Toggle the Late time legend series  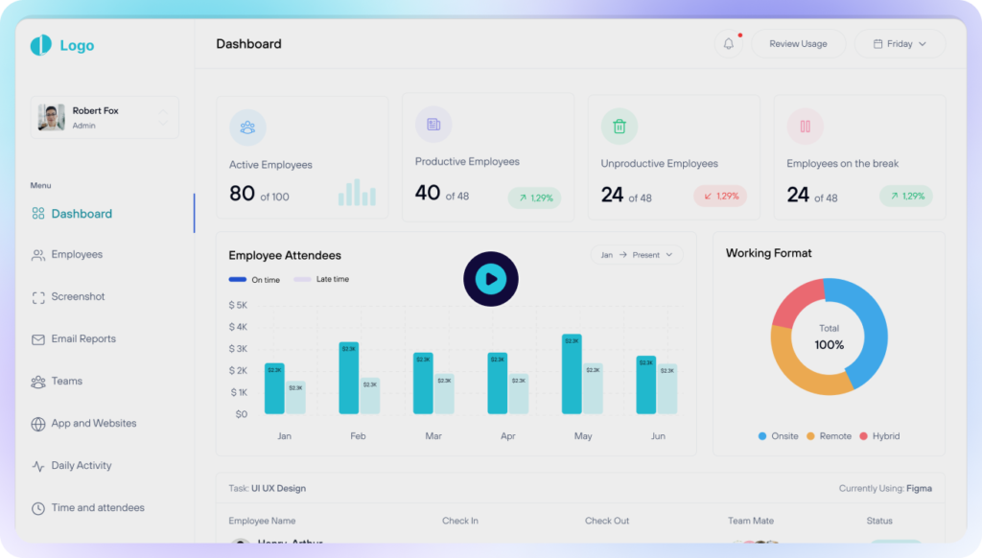click(321, 279)
